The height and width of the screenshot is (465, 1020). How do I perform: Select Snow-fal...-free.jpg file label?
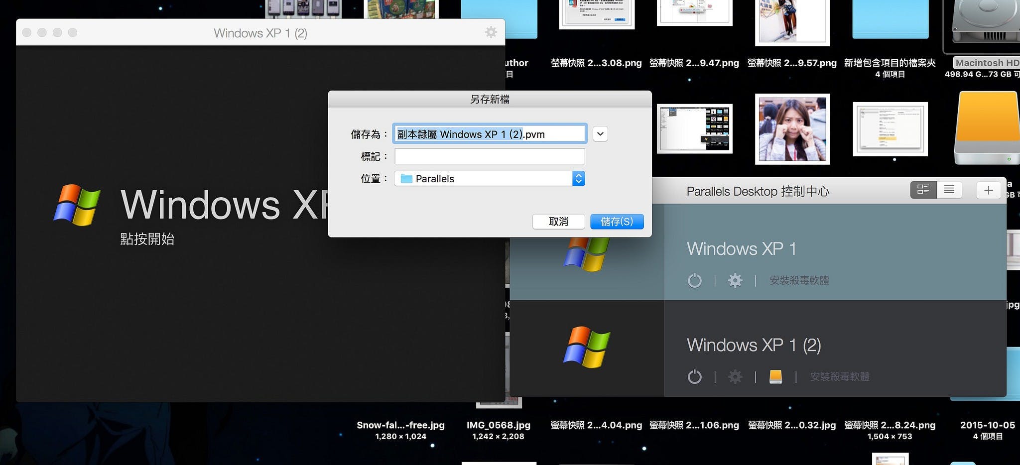coord(401,425)
